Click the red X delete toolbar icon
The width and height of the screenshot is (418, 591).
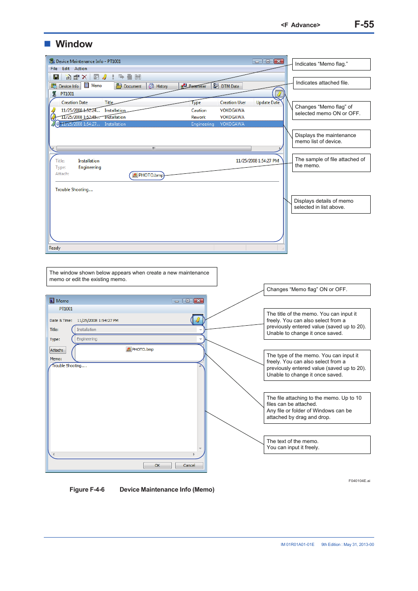(84, 77)
